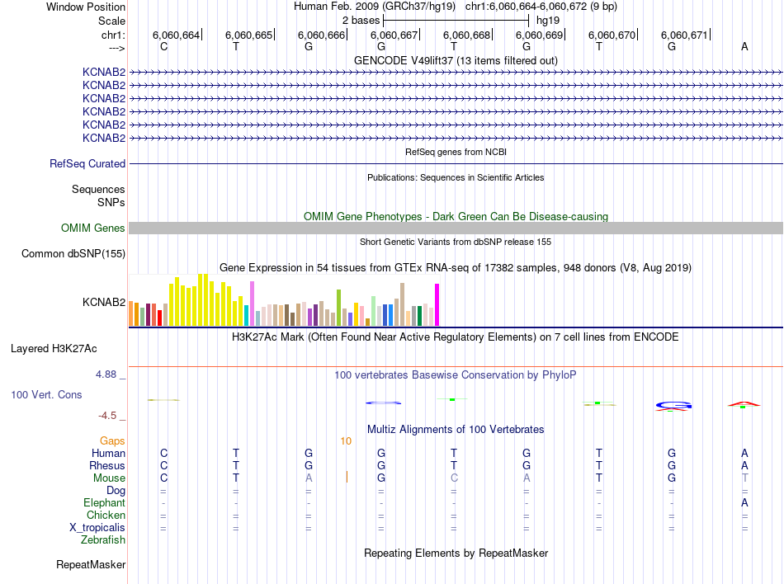Open the OMIM Genes track label

(92, 228)
